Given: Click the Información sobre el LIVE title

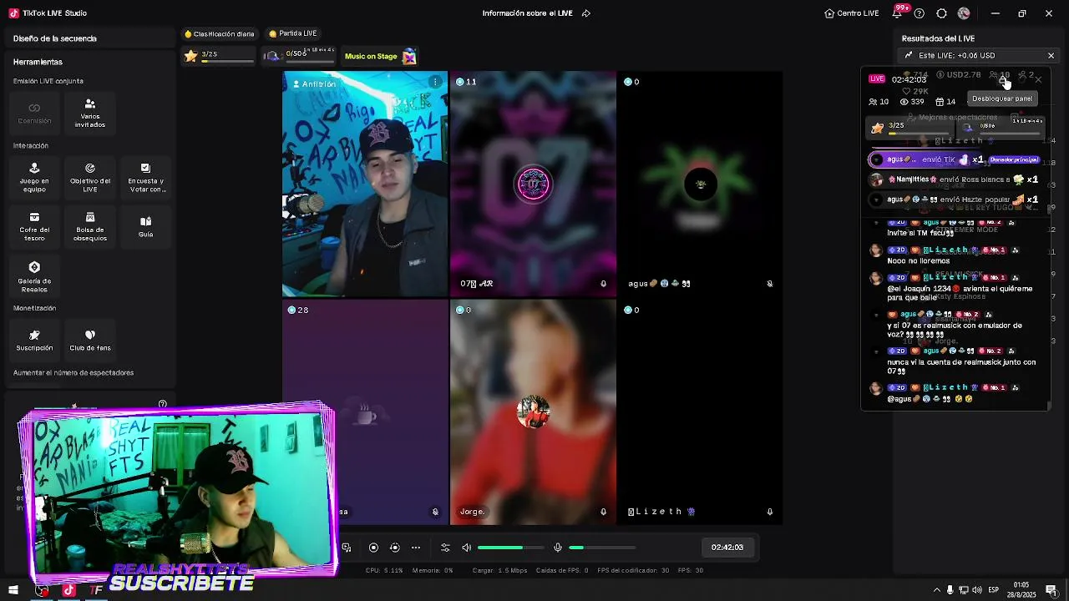Looking at the screenshot, I should point(529,13).
